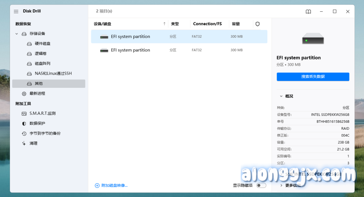Select 字节到字节的备份 tool
This screenshot has height=197, width=364.
pyautogui.click(x=45, y=133)
